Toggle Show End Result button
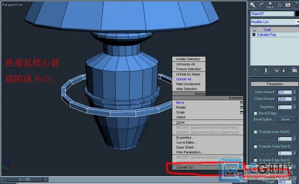This screenshot has width=299, height=184. (x=265, y=70)
